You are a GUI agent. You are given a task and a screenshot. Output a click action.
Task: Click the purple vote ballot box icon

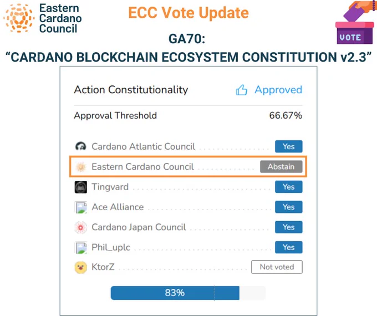tap(355, 22)
